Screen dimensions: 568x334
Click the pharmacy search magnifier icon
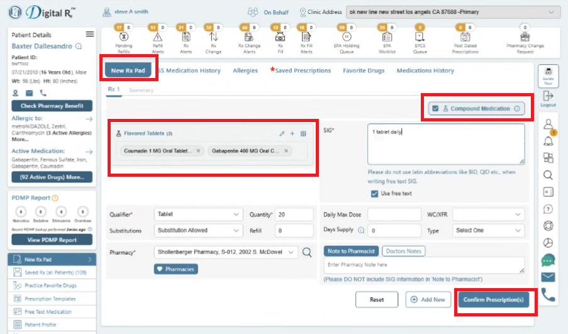click(307, 252)
